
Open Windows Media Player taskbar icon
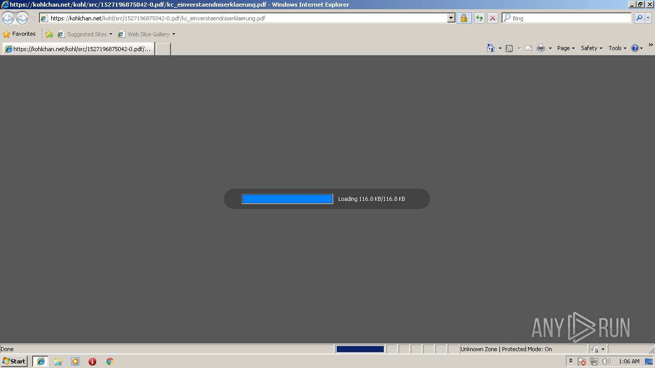[x=75, y=361]
